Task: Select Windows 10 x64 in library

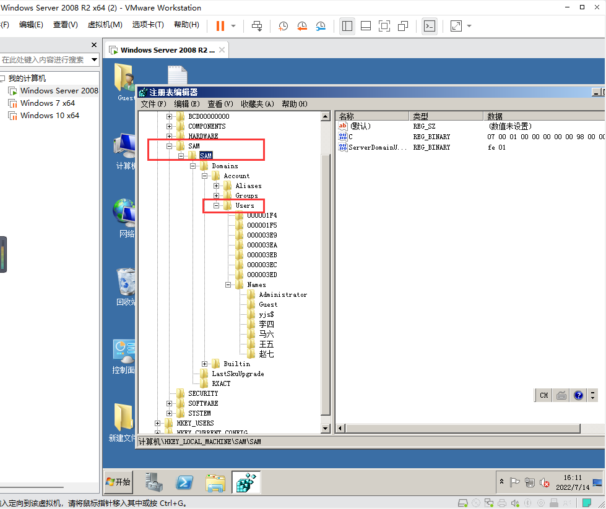Action: coord(50,116)
